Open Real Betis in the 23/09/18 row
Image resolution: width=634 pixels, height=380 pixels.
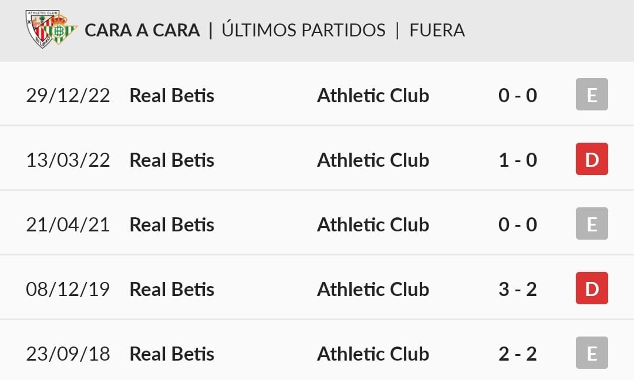pos(172,354)
